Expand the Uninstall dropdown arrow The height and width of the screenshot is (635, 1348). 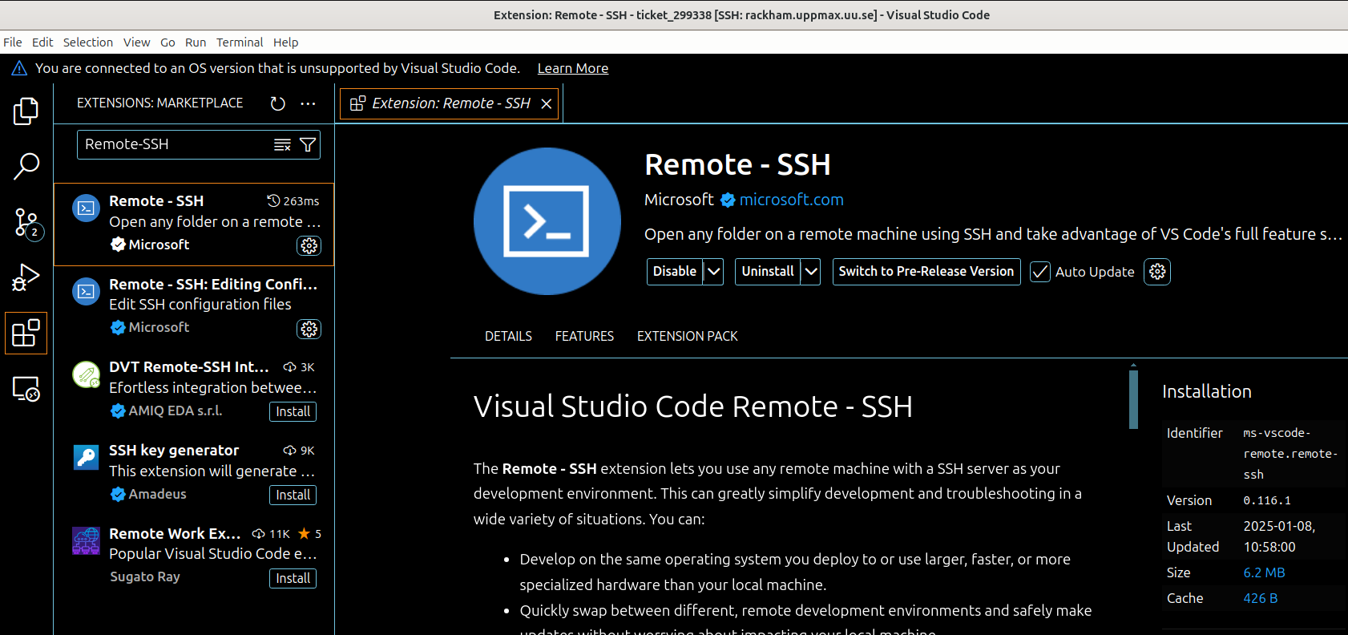point(810,272)
